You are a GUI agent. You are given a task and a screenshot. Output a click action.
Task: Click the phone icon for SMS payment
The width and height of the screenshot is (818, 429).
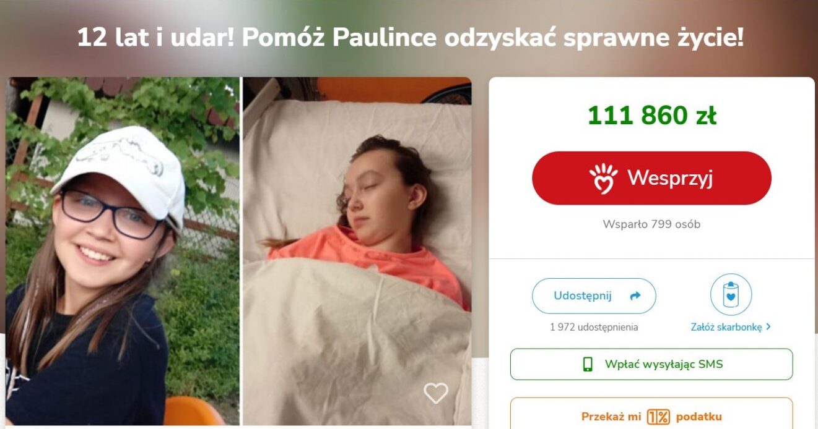tap(588, 364)
